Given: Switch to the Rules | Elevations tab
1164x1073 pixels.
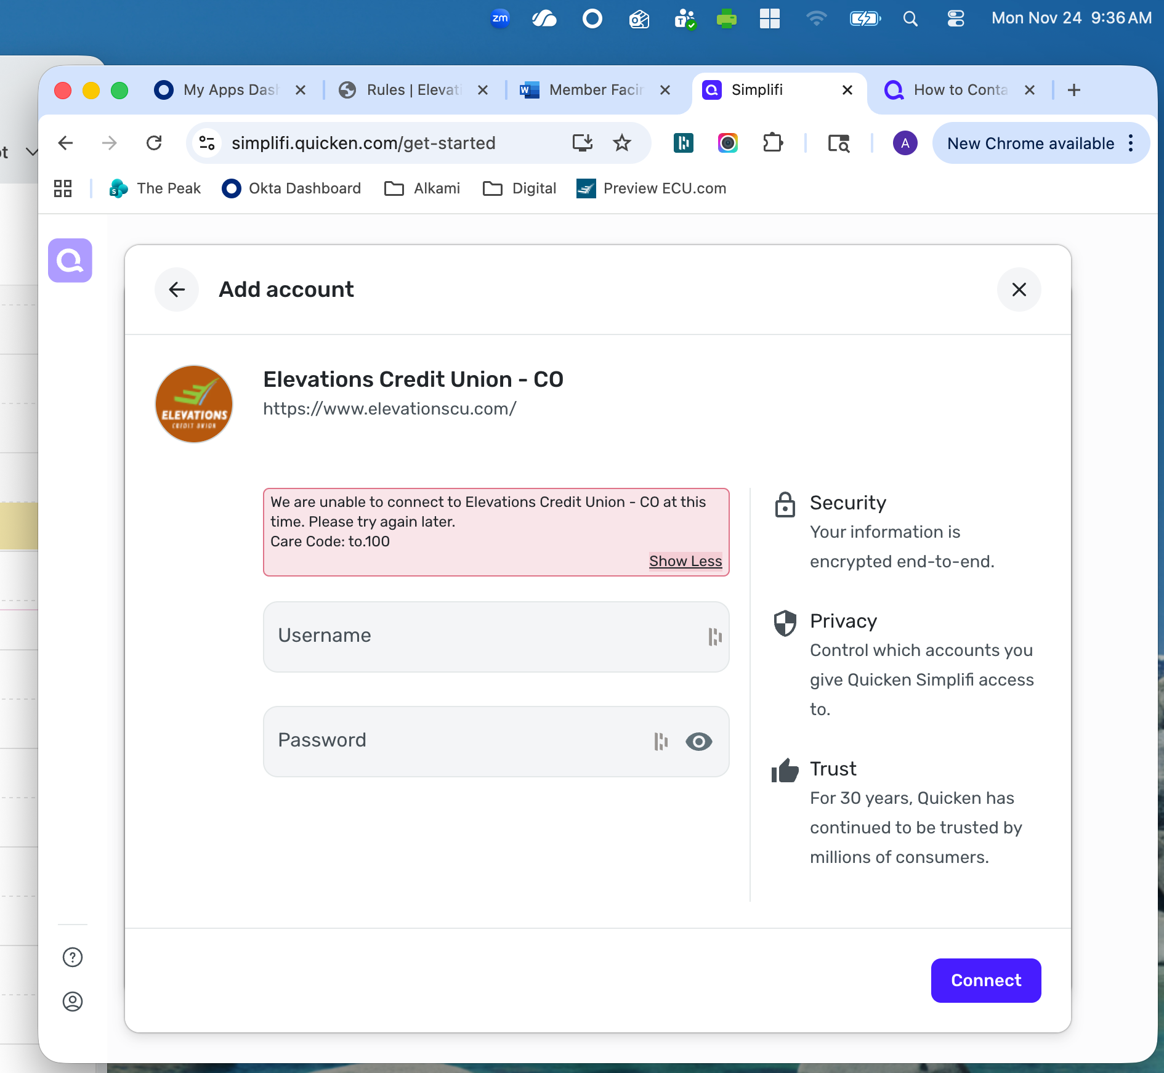Looking at the screenshot, I should [414, 90].
